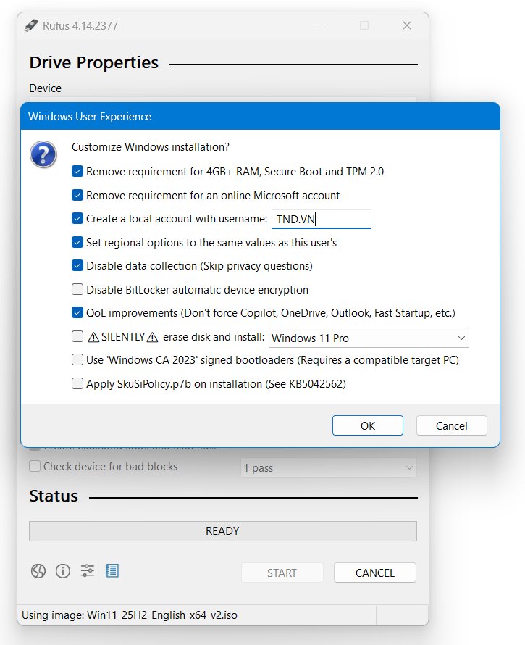Image resolution: width=525 pixels, height=645 pixels.
Task: Click the 'Customize Windows installation?' text
Action: (x=151, y=147)
